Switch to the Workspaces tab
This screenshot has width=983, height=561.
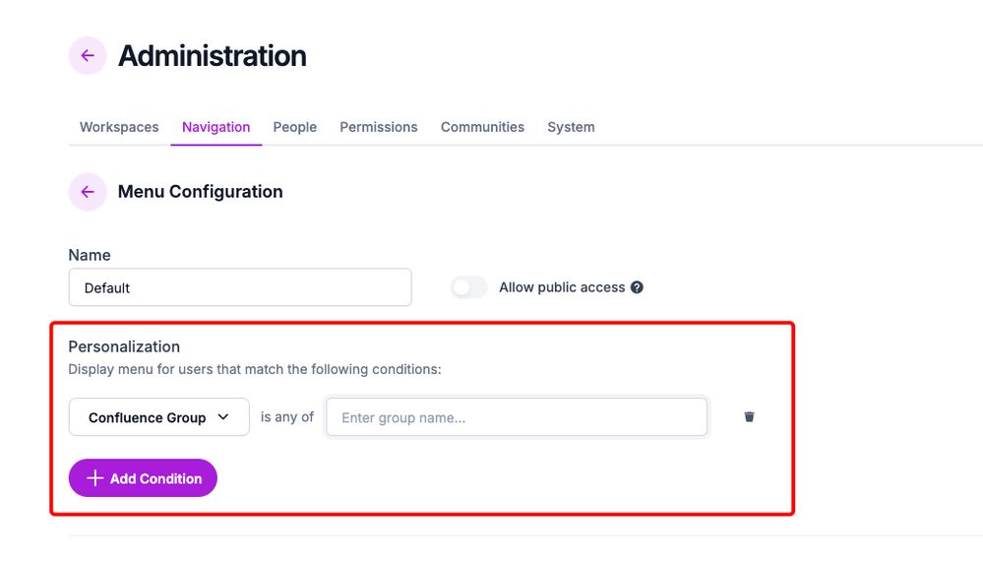119,127
